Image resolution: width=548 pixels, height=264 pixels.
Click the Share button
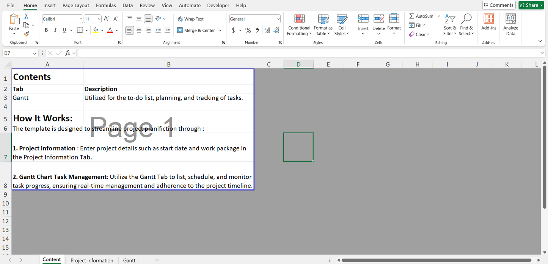531,5
